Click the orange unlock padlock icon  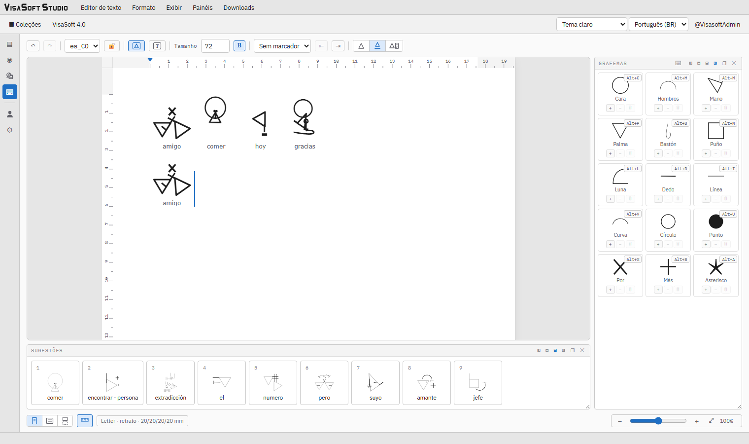(x=112, y=46)
